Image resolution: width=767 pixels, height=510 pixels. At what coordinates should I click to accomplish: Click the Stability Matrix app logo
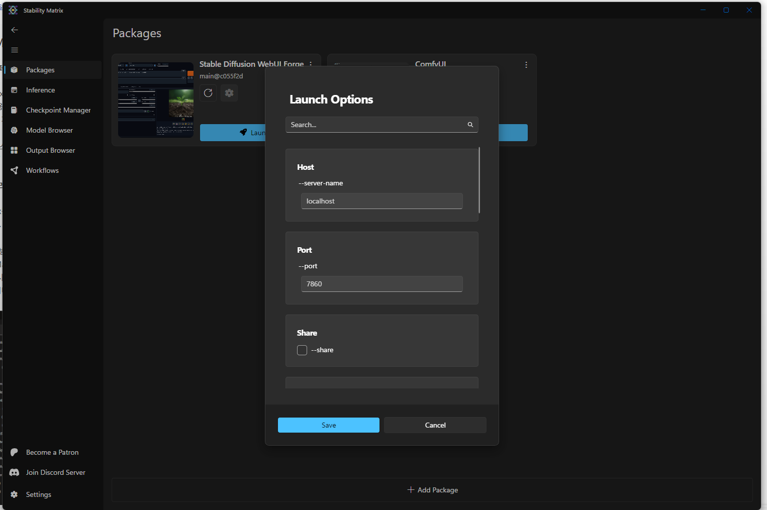pos(13,10)
